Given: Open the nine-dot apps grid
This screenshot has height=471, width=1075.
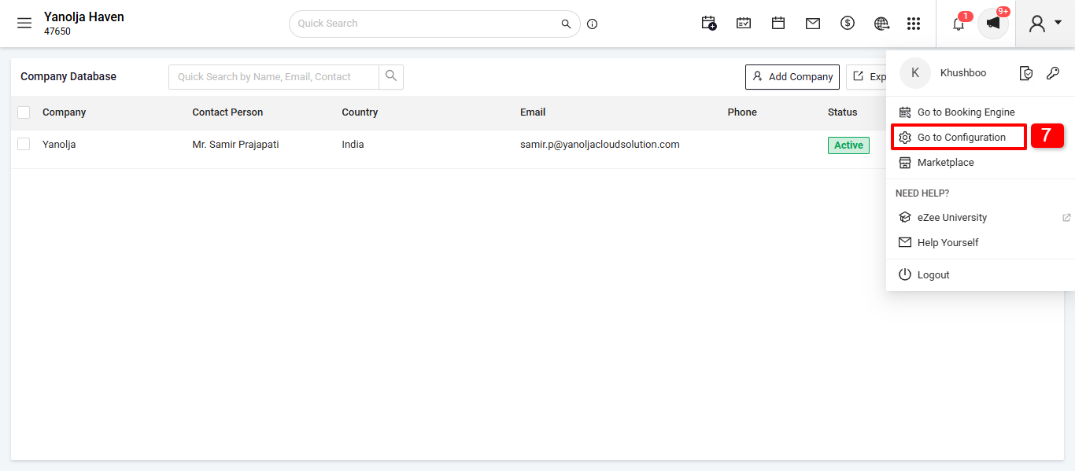Looking at the screenshot, I should [x=914, y=24].
